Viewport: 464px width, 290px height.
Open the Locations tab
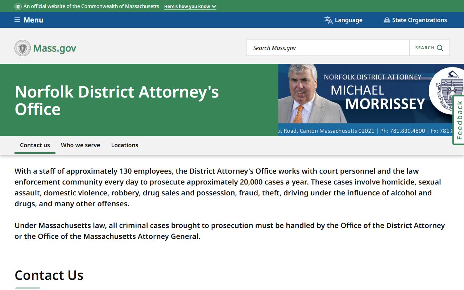(125, 145)
